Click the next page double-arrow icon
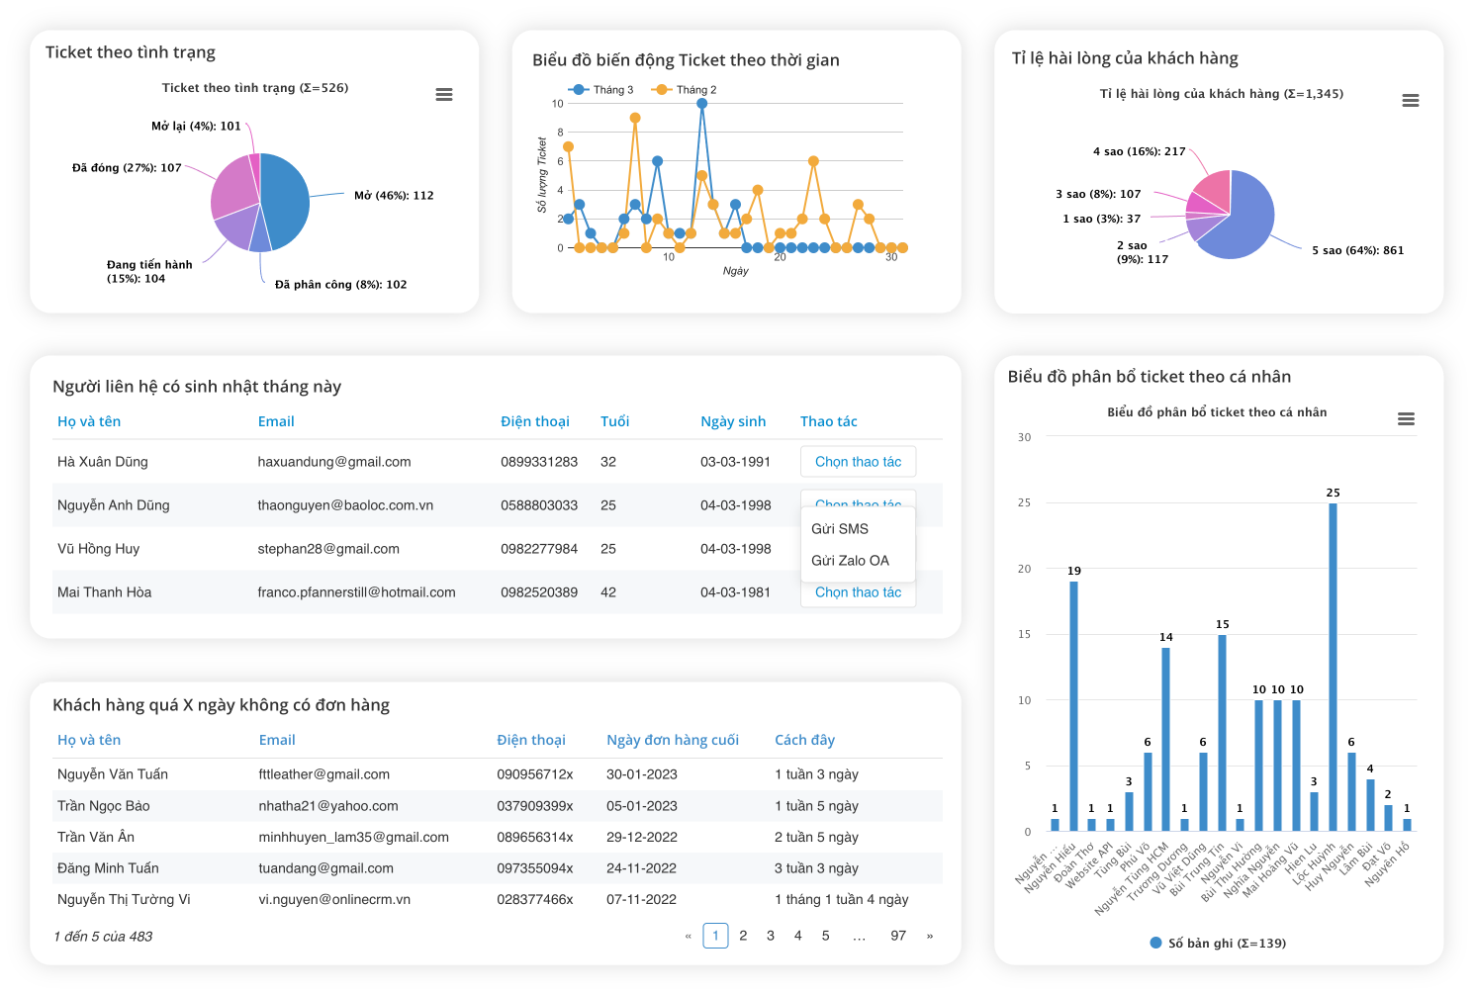 coord(930,936)
